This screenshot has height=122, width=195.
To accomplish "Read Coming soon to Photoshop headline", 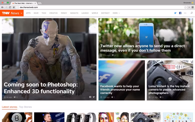I will click(x=41, y=88).
